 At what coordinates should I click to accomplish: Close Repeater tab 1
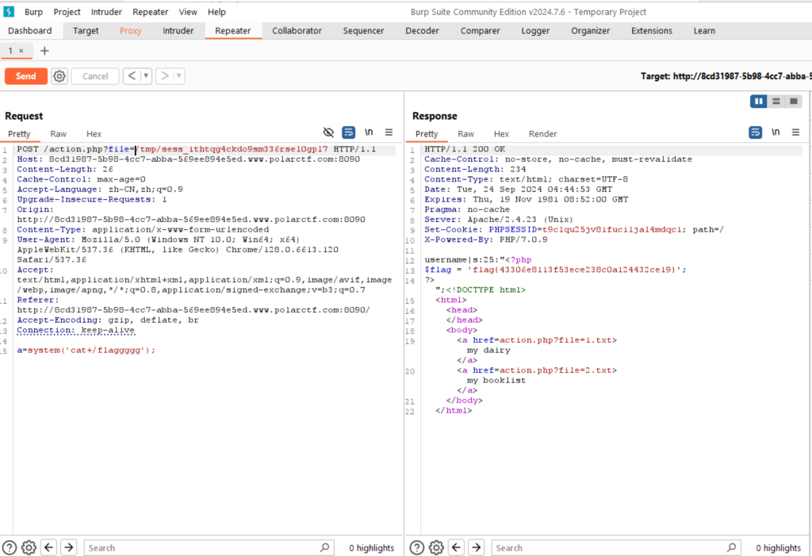(21, 51)
